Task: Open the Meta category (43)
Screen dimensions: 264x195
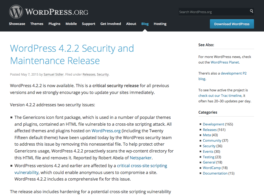Action: click(207, 135)
